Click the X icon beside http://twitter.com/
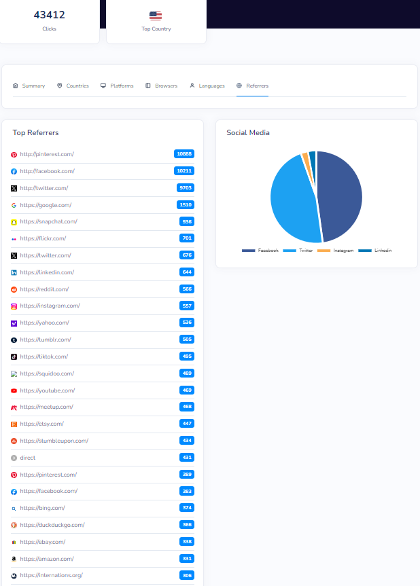420x586 pixels. (x=14, y=188)
